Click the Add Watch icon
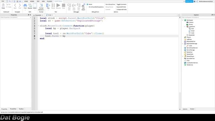Image resolution: width=215 pixels, height=121 pixels. pyautogui.click(x=83, y=7)
